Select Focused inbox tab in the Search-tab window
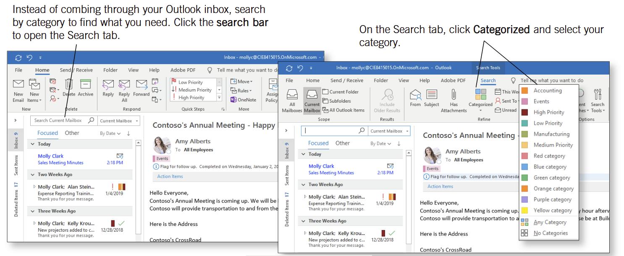The width and height of the screenshot is (624, 256). pyautogui.click(x=319, y=143)
